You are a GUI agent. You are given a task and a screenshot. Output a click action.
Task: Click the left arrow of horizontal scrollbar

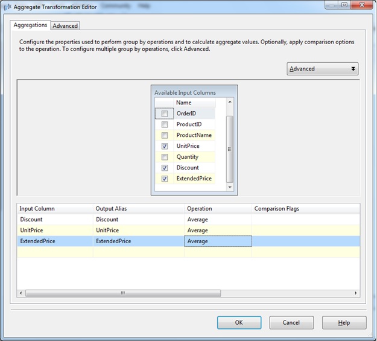pyautogui.click(x=21, y=293)
